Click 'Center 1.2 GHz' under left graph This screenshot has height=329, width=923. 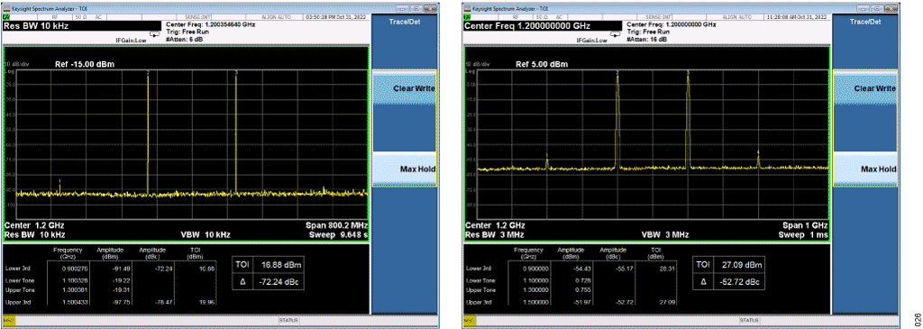click(x=35, y=225)
